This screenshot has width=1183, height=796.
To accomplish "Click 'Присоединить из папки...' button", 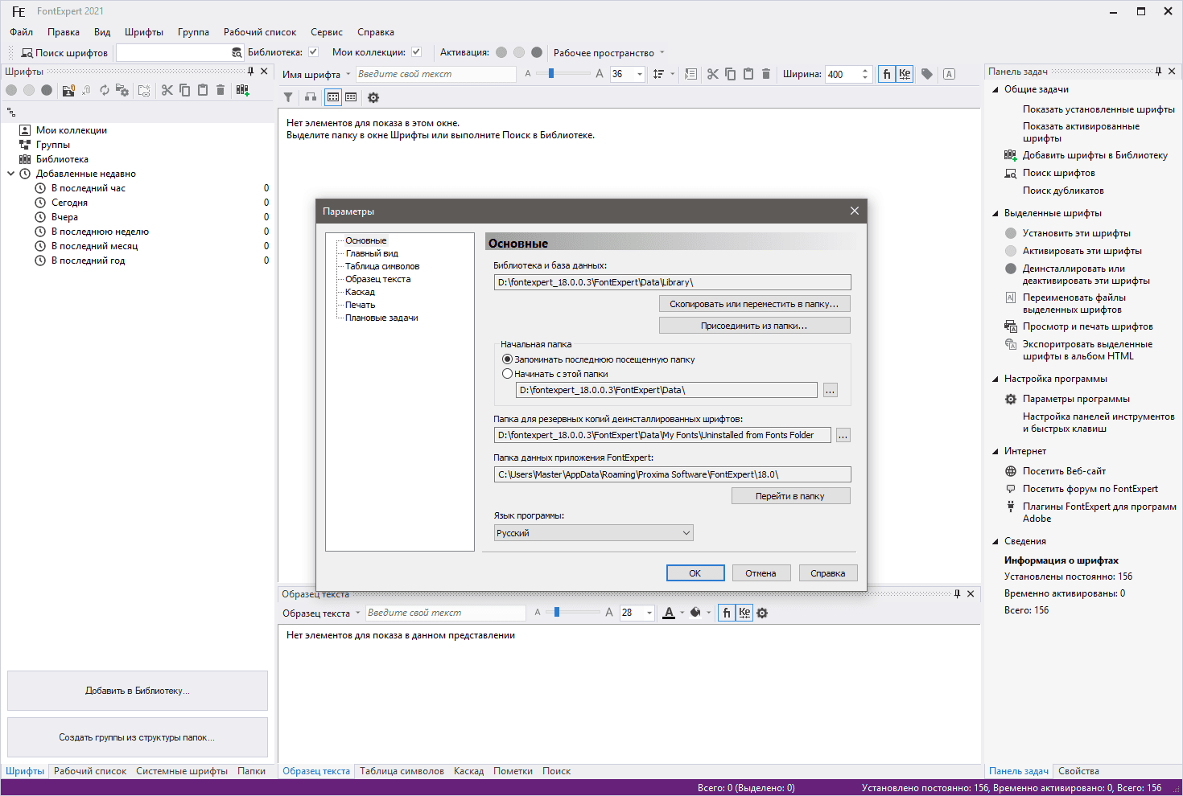I will [x=754, y=326].
